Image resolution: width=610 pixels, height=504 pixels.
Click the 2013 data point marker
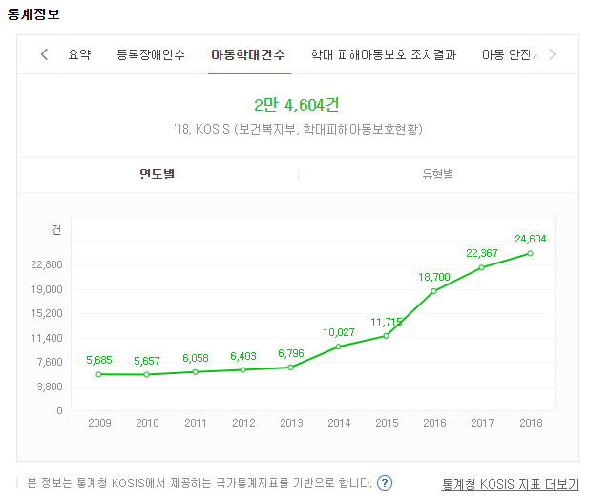pos(291,367)
